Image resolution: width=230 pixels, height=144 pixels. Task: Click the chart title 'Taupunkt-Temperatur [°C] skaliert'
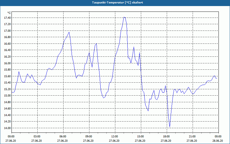point(118,3)
